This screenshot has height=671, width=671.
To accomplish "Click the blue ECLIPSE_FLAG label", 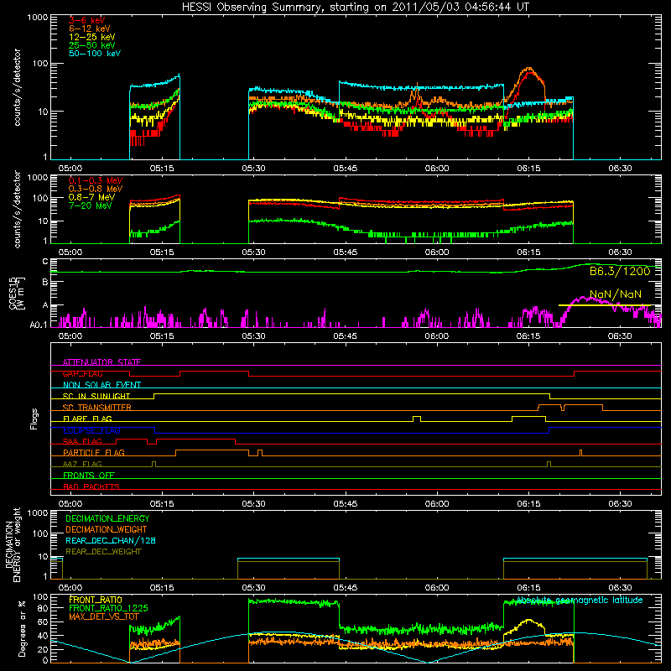I will [x=91, y=430].
